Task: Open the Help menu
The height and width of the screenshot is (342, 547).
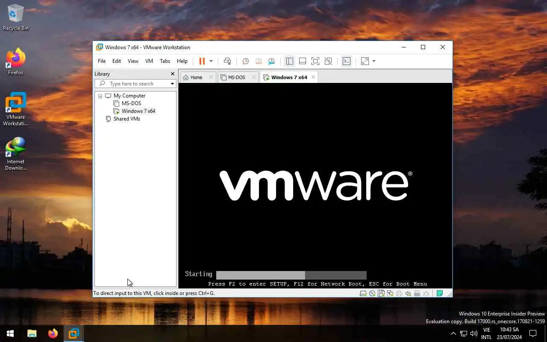Action: pyautogui.click(x=182, y=61)
